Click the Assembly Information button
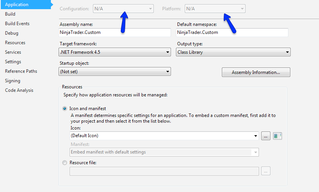Viewport: 319px width, 192px height. click(256, 72)
